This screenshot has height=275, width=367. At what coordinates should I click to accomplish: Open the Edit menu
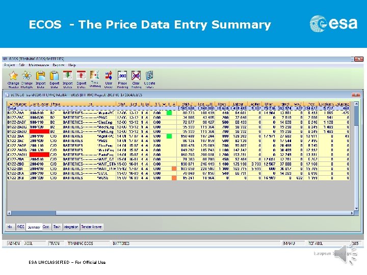pos(22,65)
